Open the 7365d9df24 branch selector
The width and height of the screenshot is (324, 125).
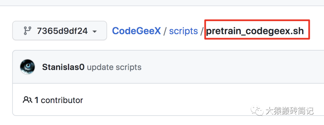59,31
